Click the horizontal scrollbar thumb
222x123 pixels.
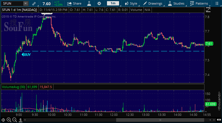(160, 120)
